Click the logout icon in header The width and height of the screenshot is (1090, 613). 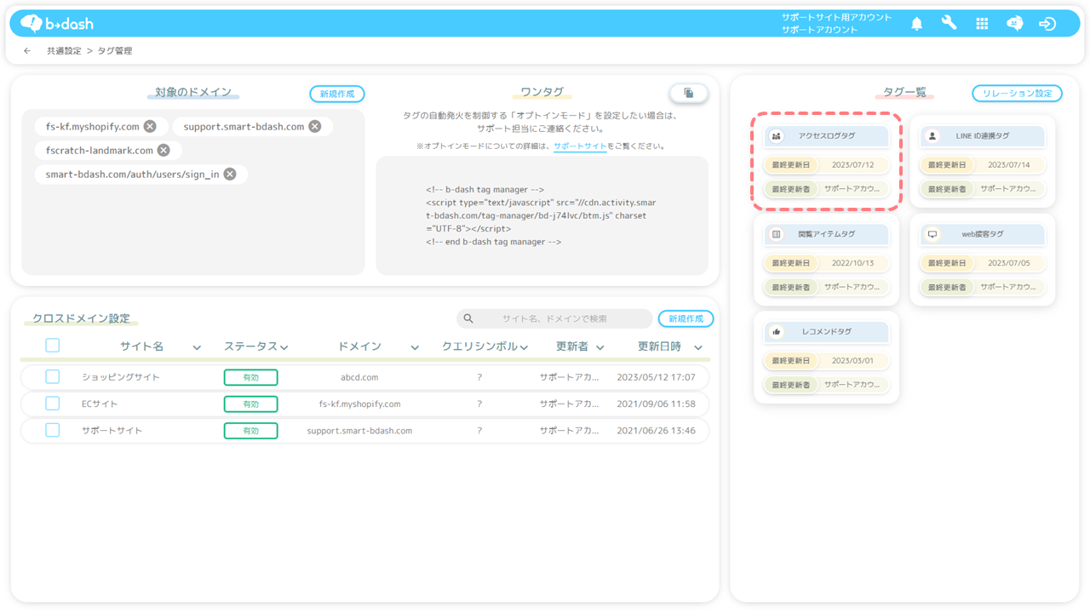[x=1047, y=24]
